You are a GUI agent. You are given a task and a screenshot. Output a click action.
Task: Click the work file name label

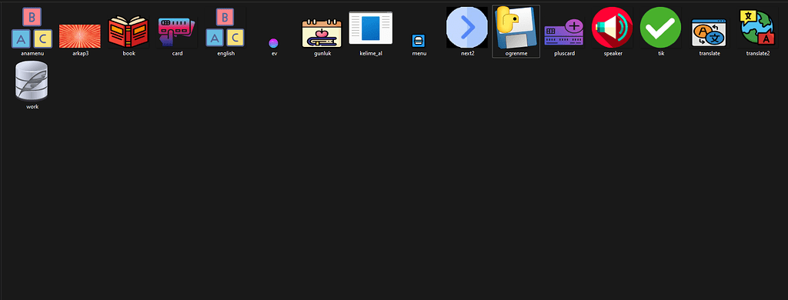(x=32, y=106)
